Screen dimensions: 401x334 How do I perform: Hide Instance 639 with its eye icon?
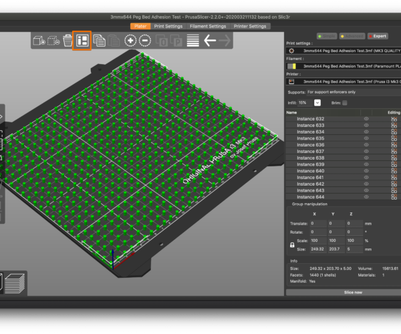pyautogui.click(x=366, y=164)
